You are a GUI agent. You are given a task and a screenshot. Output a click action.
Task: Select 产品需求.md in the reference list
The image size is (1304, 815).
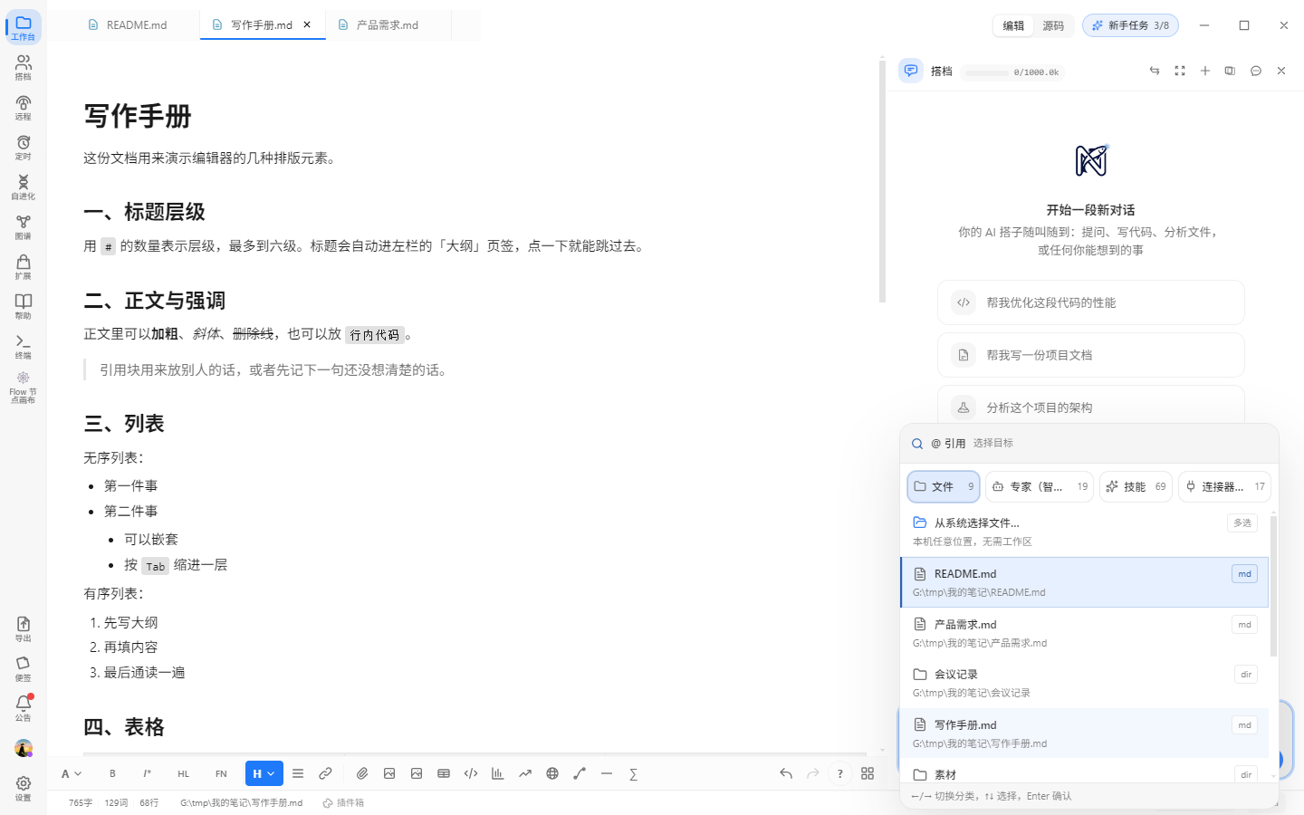point(1085,633)
